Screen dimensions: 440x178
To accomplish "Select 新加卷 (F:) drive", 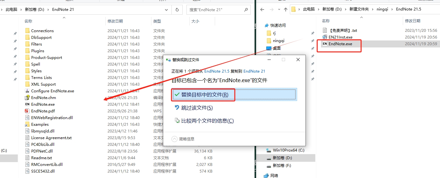I will 282,166.
